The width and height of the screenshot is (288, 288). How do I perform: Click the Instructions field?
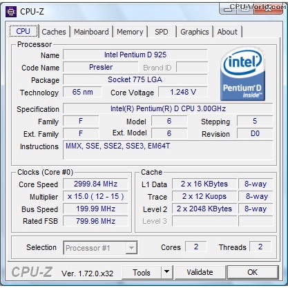click(168, 150)
